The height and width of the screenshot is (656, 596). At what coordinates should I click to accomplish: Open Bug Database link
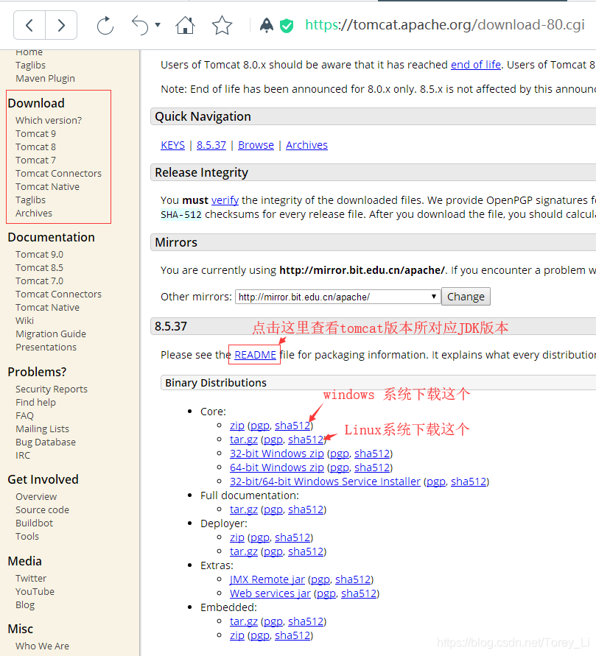tap(46, 442)
